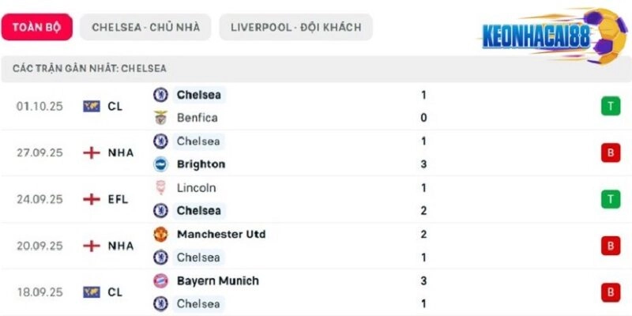Click the Benfica club crest icon

pyautogui.click(x=160, y=118)
